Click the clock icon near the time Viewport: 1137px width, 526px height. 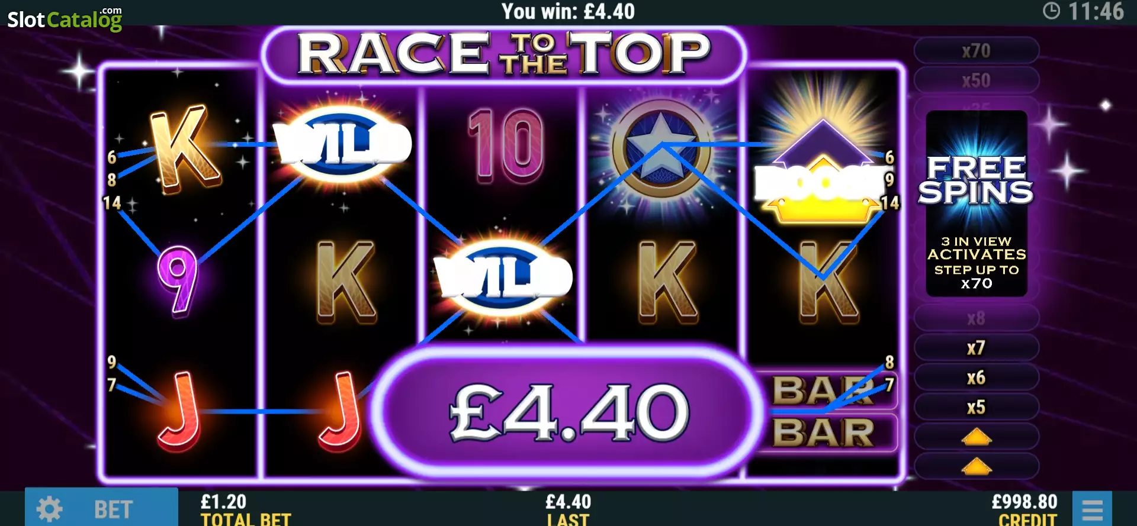(x=1051, y=11)
